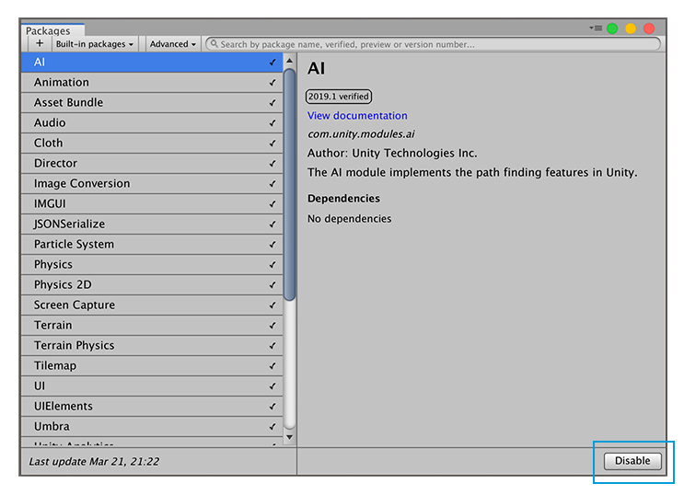The image size is (684, 495).
Task: Click the list scrollbar down arrow
Action: pyautogui.click(x=289, y=437)
